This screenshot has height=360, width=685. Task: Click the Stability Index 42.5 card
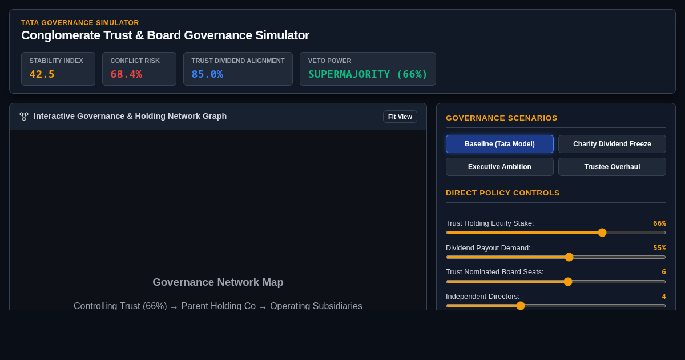coord(58,69)
